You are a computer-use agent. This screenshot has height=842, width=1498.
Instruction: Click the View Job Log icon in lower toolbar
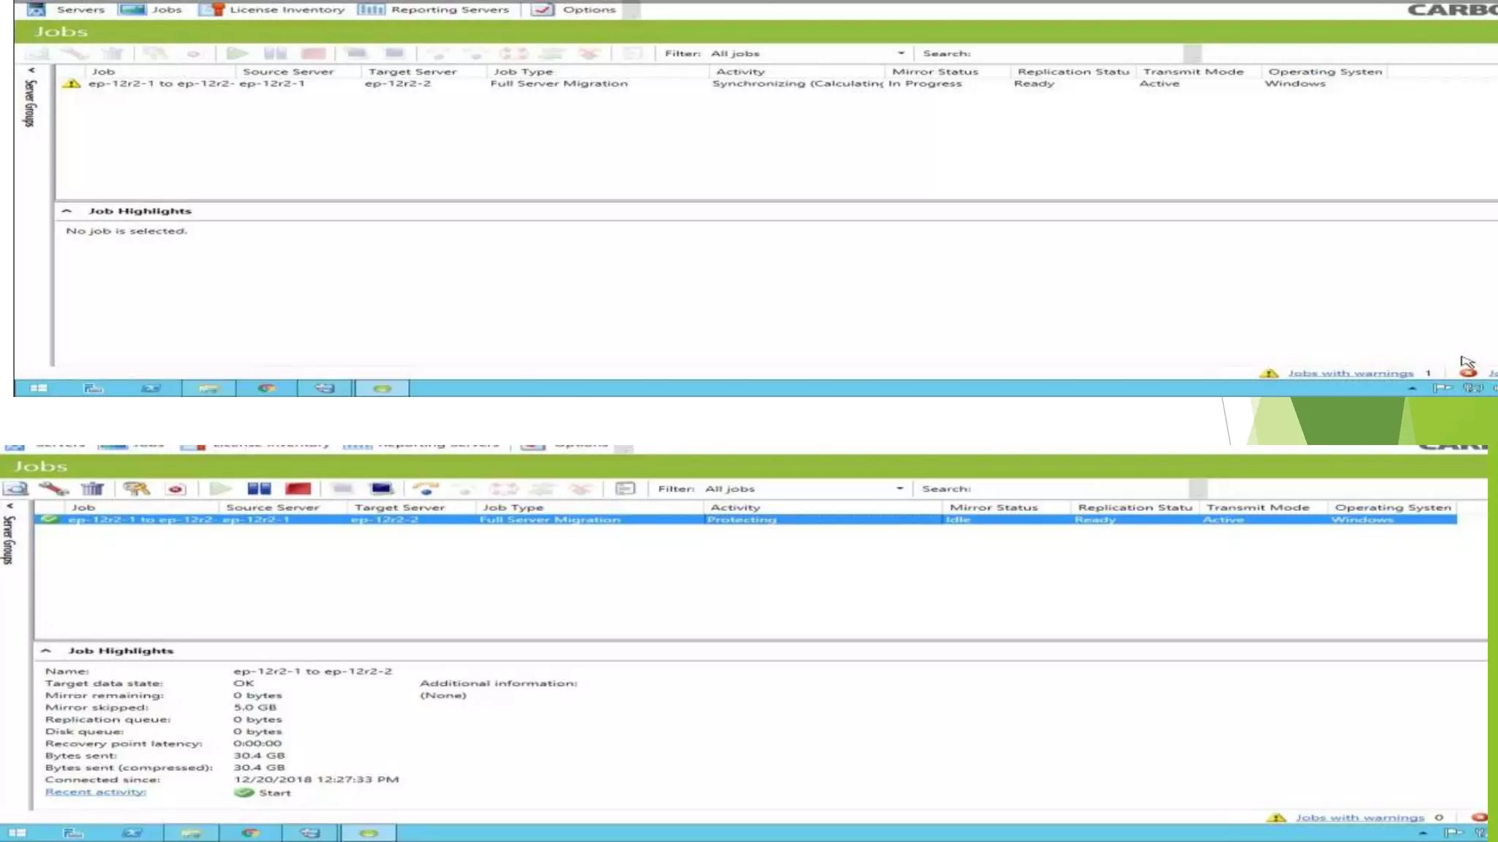click(x=625, y=488)
